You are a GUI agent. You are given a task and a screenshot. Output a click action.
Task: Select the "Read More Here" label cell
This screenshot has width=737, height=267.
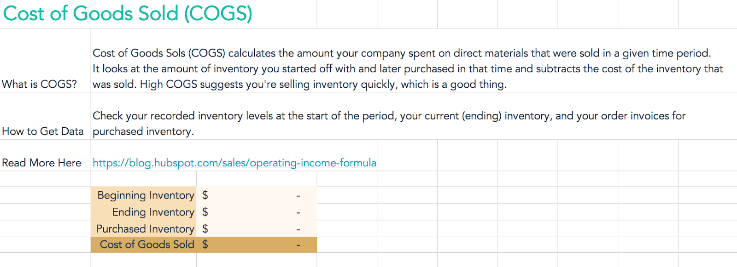coord(41,163)
